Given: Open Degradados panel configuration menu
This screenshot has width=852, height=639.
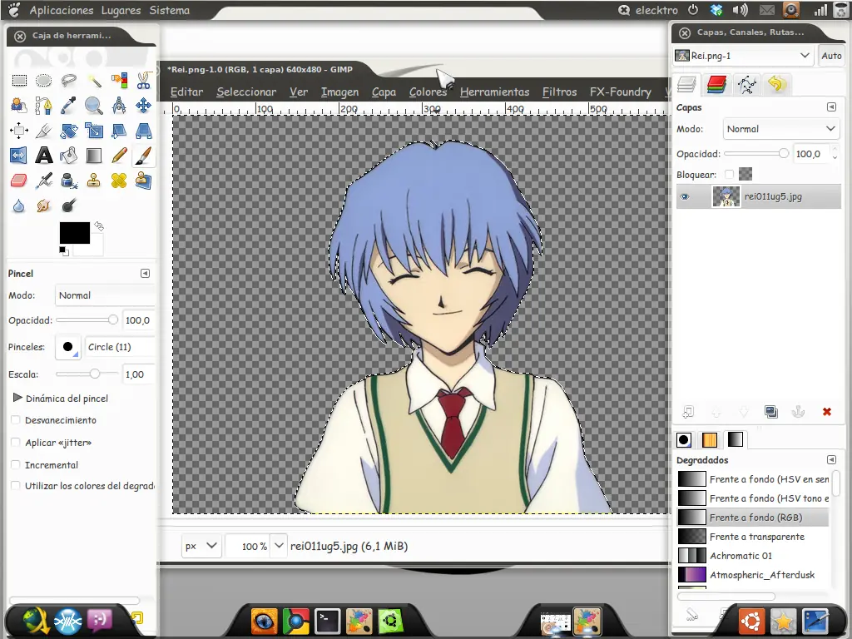Looking at the screenshot, I should [x=831, y=459].
